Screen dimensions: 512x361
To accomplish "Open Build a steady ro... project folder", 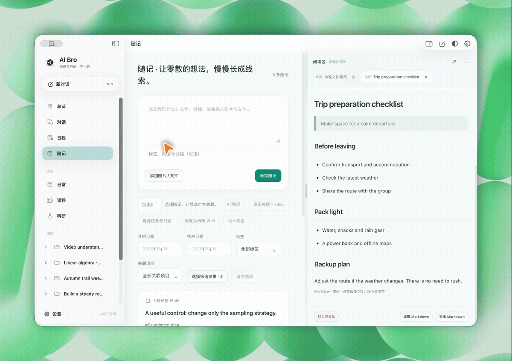I will tap(79, 294).
